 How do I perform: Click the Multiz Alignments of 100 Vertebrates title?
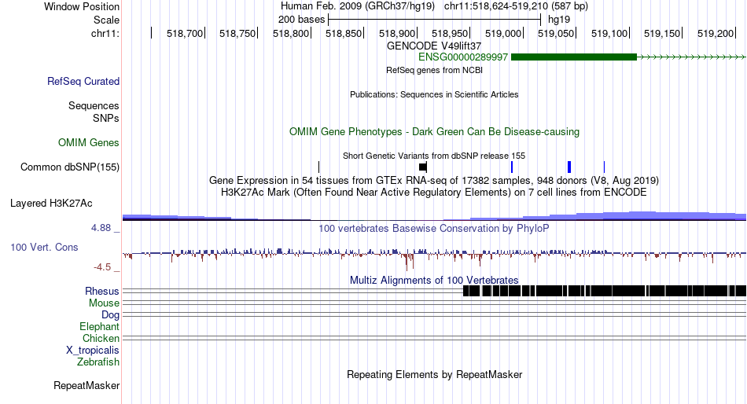(x=434, y=280)
